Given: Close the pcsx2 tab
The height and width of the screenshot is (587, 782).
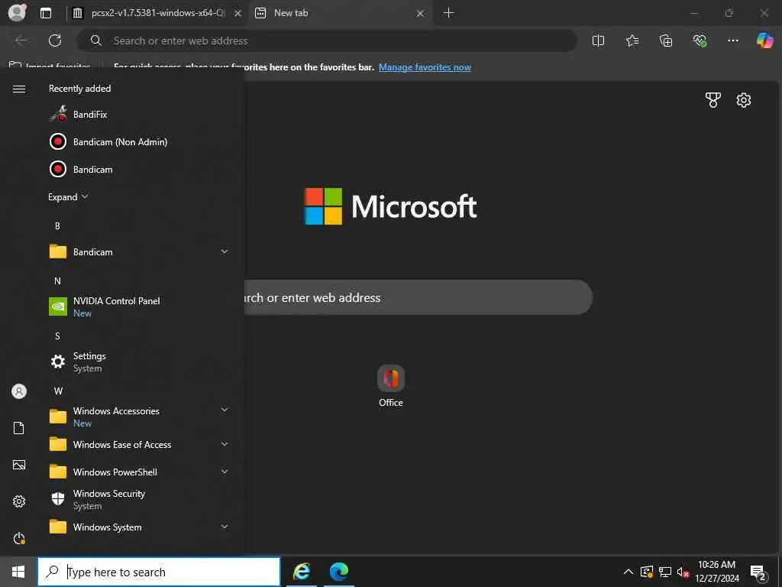Looking at the screenshot, I should coord(238,14).
